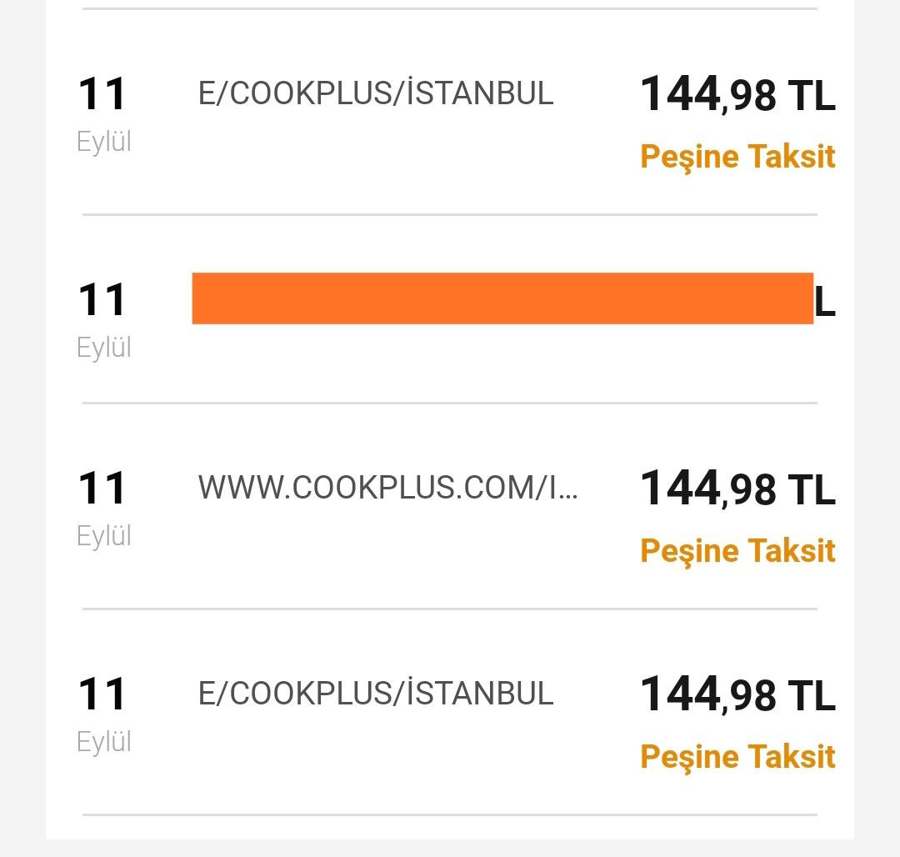Click the date 11 of the WWW.COOKPLUS.COM row
900x857 pixels.
[102, 489]
